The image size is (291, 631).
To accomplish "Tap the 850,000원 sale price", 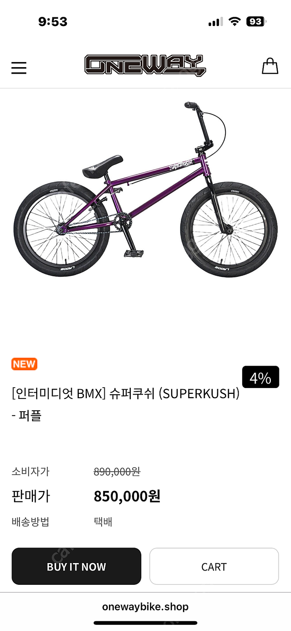I will click(127, 496).
